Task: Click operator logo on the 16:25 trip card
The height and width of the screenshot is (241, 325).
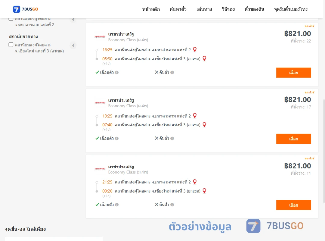Action: [x=100, y=37]
